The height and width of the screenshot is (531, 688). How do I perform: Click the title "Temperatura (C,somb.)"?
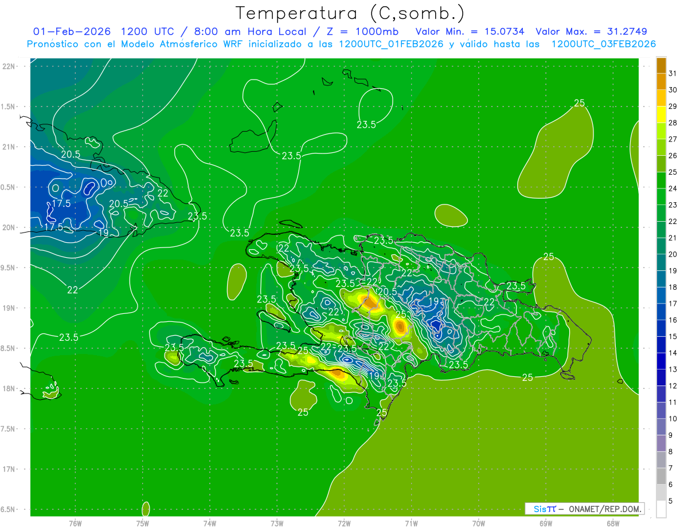[x=350, y=13]
